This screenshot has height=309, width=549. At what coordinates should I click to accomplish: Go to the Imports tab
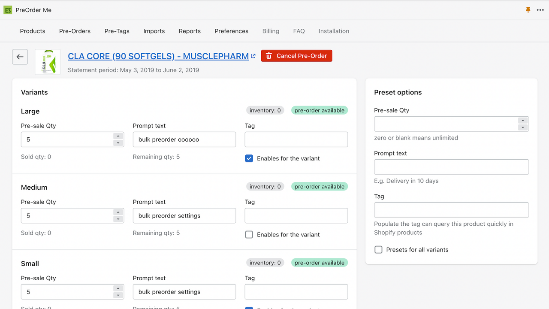pos(154,31)
